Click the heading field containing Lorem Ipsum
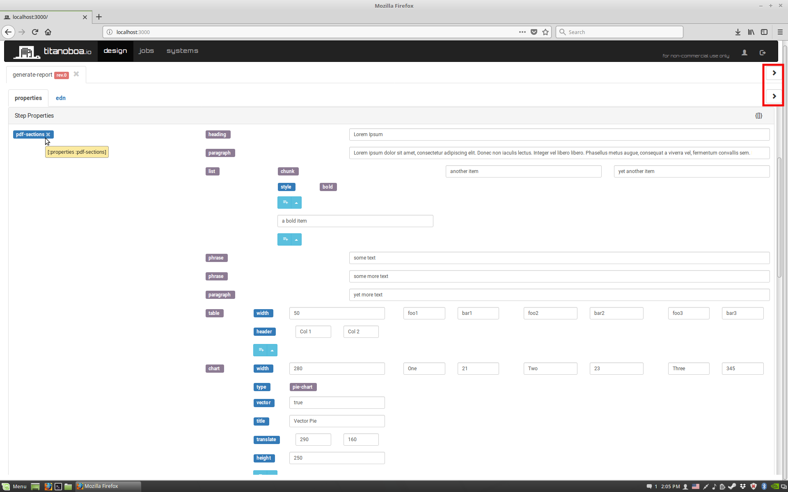Screen dimensions: 788x492 (x=559, y=134)
